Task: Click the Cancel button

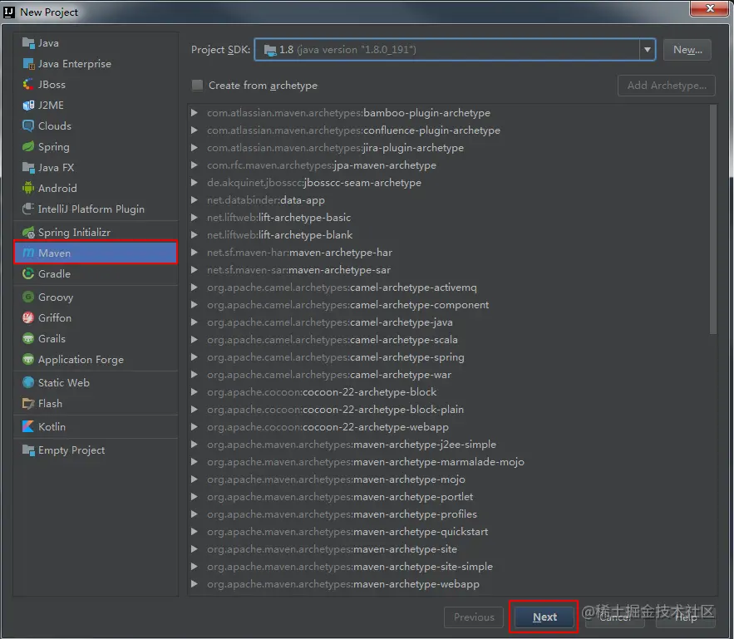Action: [x=615, y=617]
